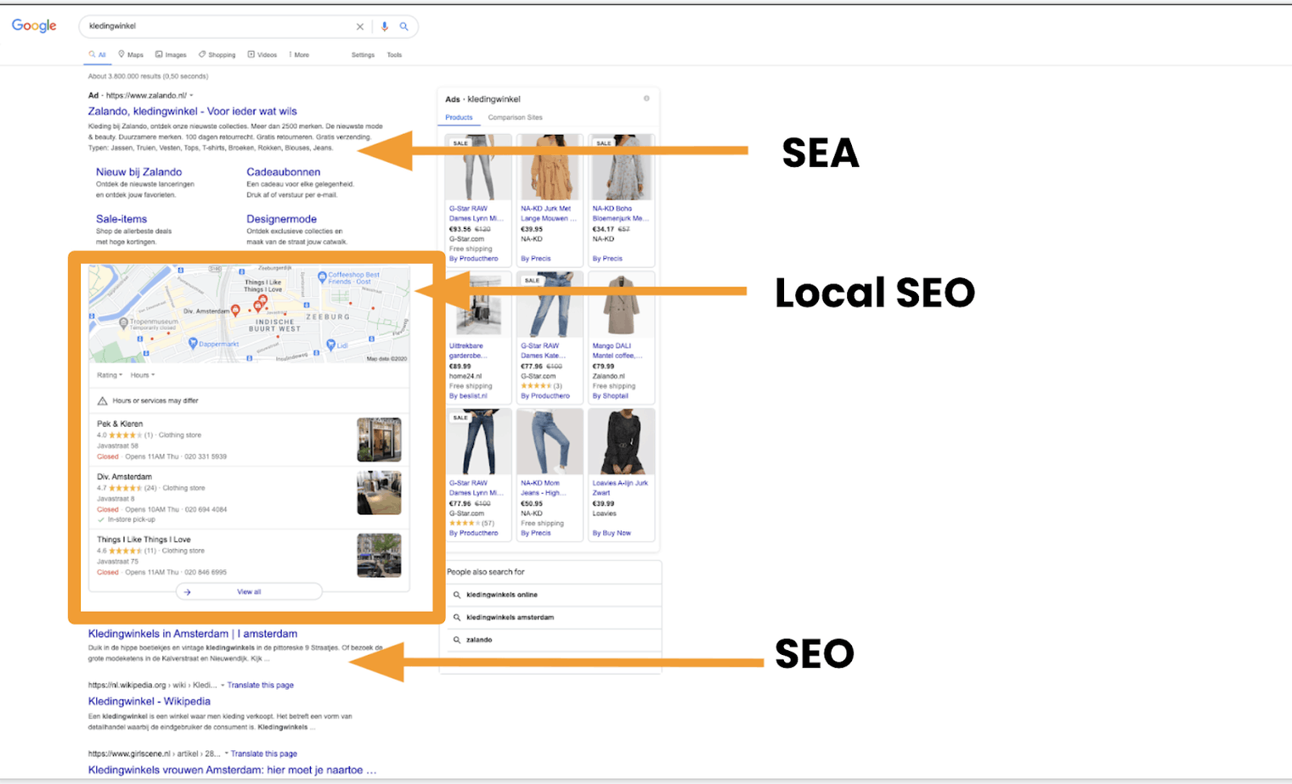This screenshot has width=1292, height=784.
Task: Expand the More search menu
Action: 299,54
